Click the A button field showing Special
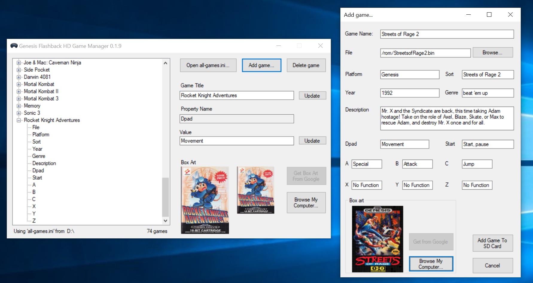The width and height of the screenshot is (533, 283). (x=367, y=164)
